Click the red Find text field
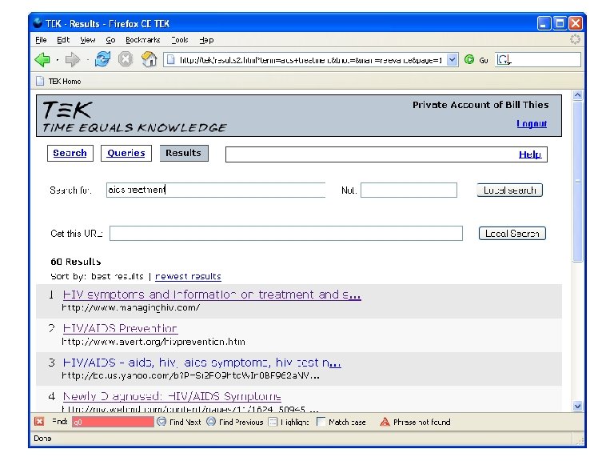 click(x=114, y=422)
